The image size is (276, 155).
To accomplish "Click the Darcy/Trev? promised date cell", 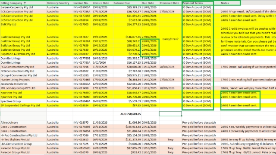I will tap(170, 39).
